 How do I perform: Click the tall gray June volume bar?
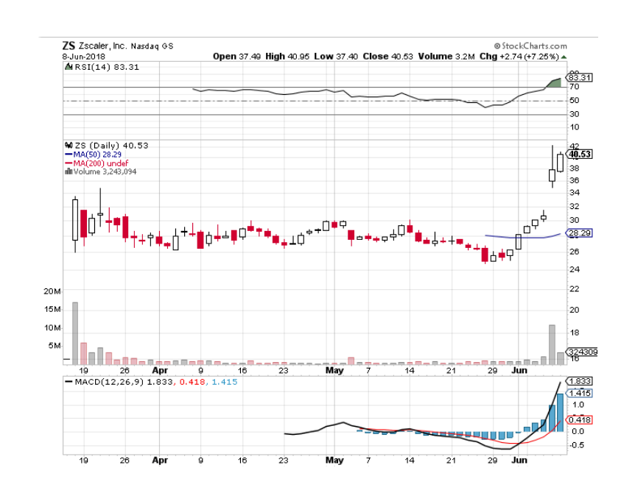[552, 344]
